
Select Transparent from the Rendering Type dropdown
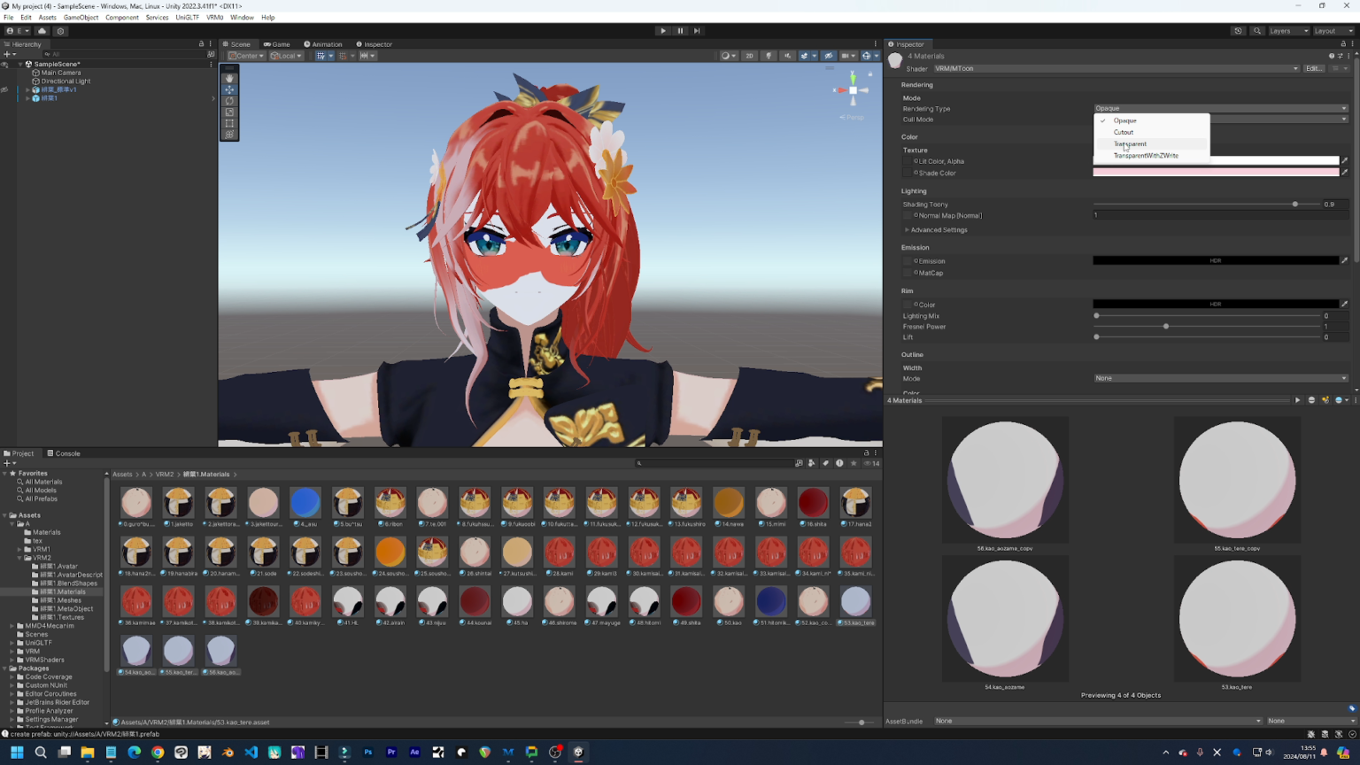pyautogui.click(x=1129, y=143)
